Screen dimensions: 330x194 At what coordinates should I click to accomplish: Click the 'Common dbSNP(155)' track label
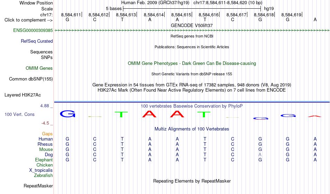(31, 79)
